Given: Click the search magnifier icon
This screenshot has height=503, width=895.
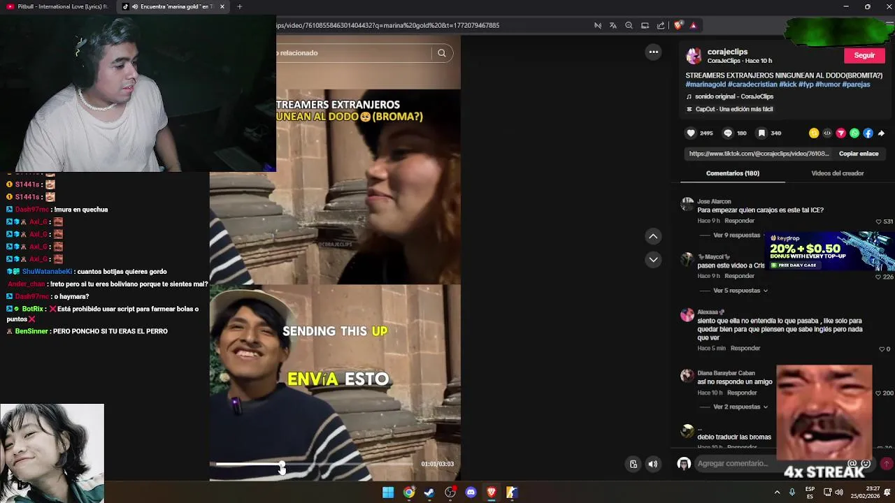Looking at the screenshot, I should tap(442, 53).
